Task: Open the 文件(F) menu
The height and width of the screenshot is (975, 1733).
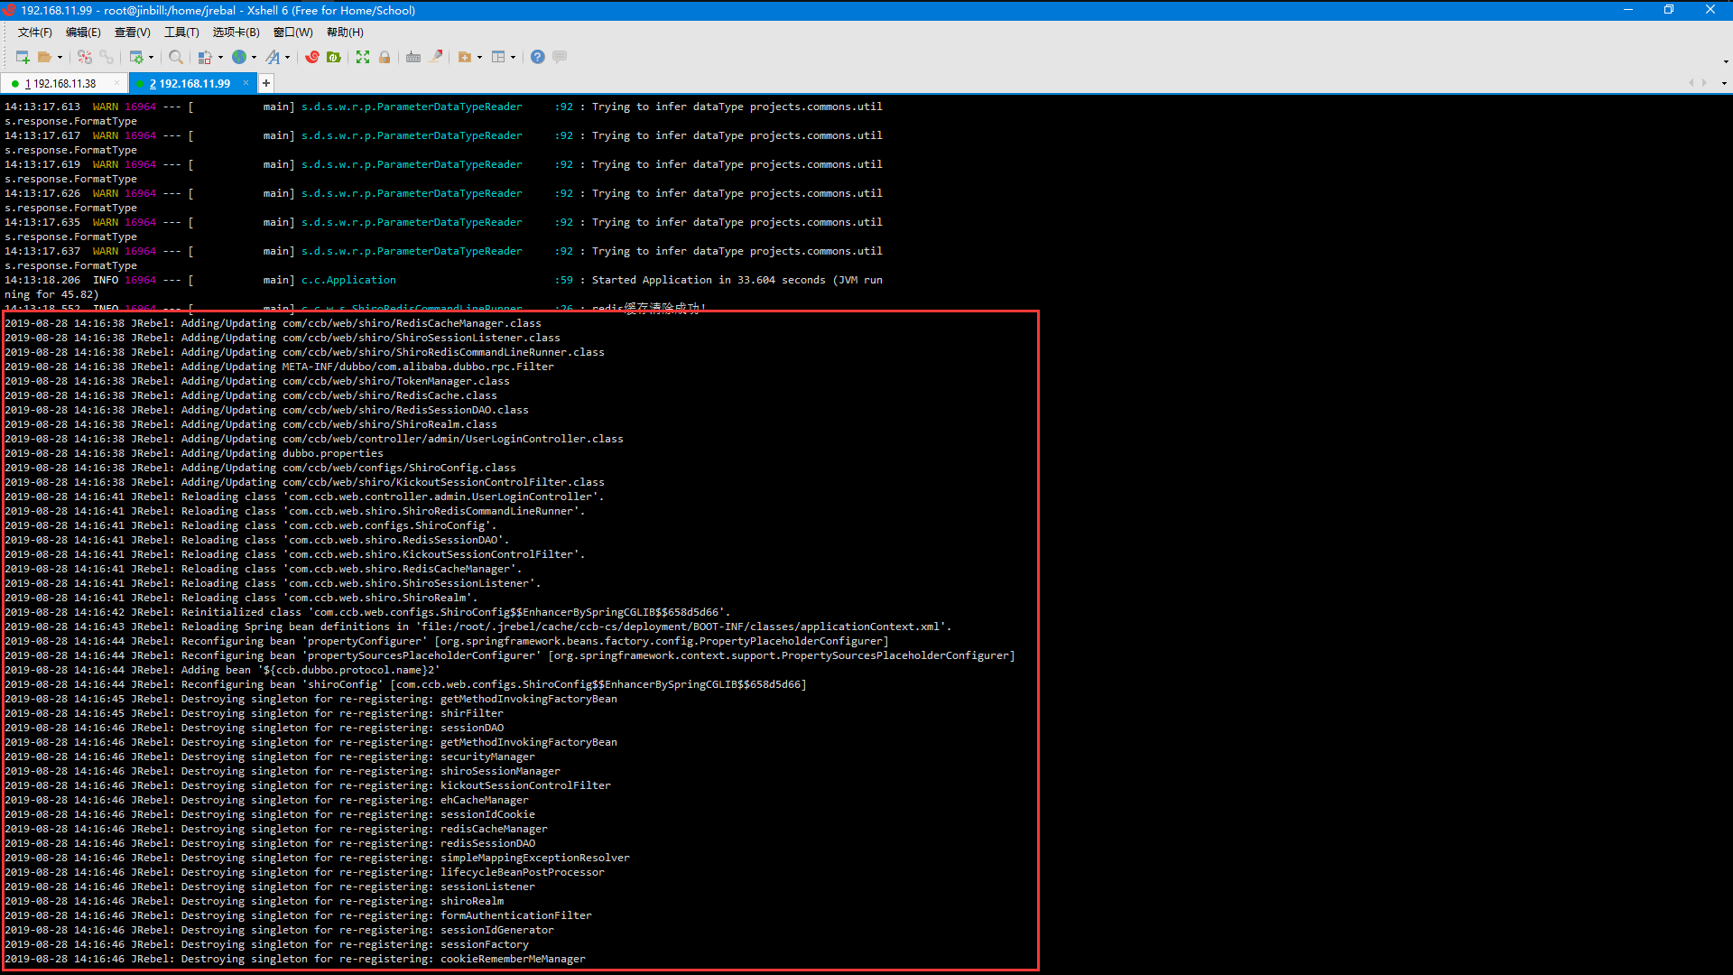Action: [35, 32]
